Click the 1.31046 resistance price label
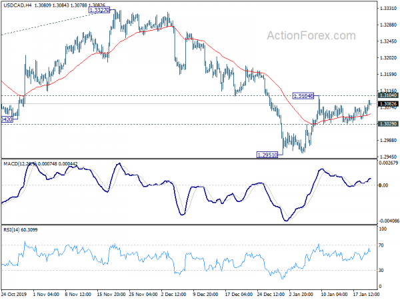Image resolution: width=400 pixels, height=300 pixels. [303, 96]
